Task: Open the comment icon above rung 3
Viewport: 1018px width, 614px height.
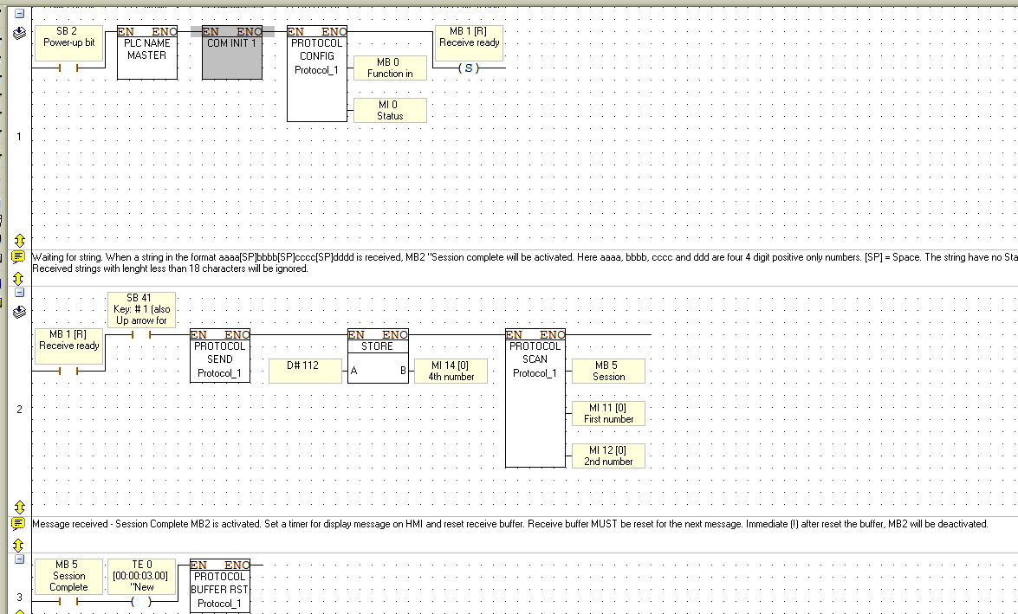Action: pyautogui.click(x=19, y=525)
